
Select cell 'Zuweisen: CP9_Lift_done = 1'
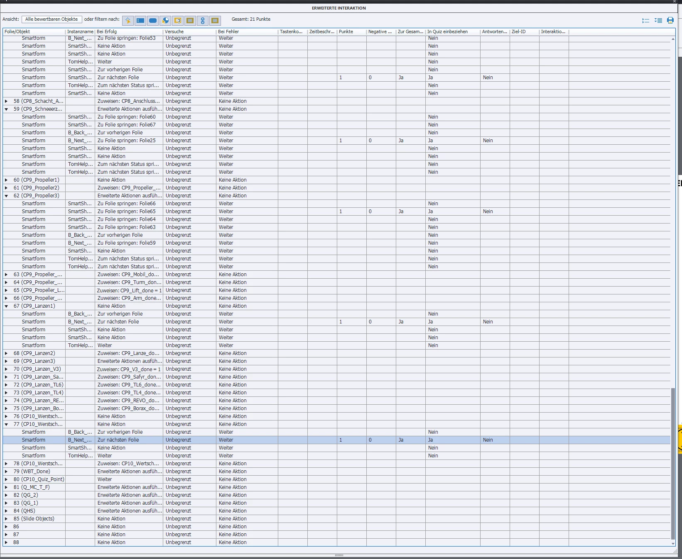[129, 290]
